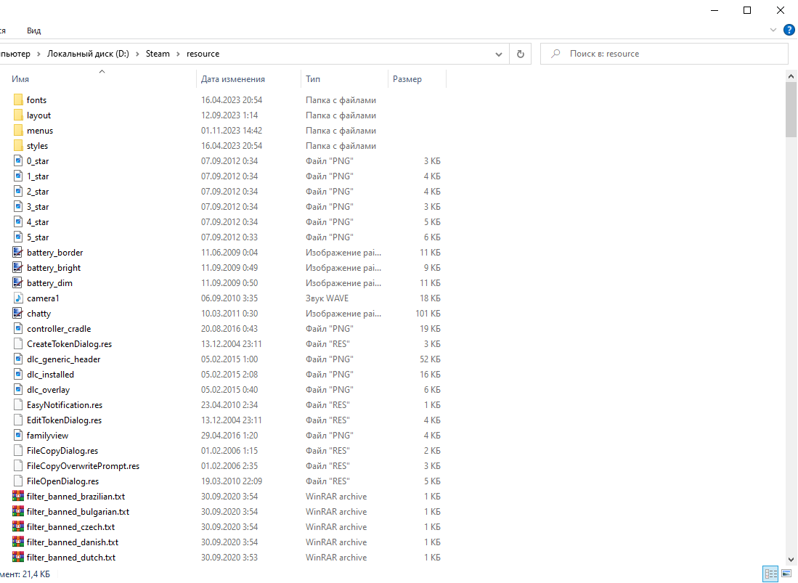The width and height of the screenshot is (798, 583).
Task: Sort files by Дата изменения column
Action: click(x=232, y=79)
